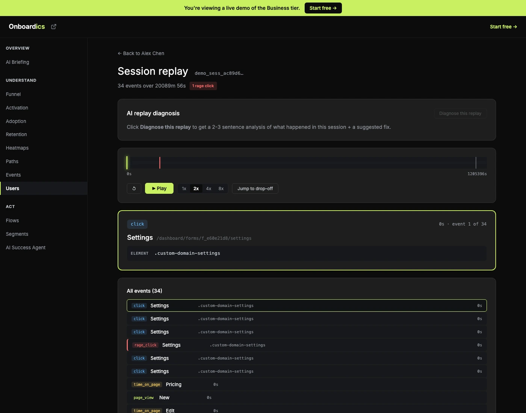
Task: Click the restart replay icon
Action: pyautogui.click(x=134, y=188)
